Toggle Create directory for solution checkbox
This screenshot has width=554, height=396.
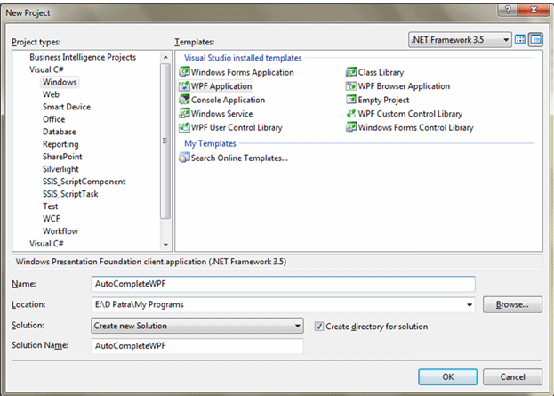tap(319, 327)
